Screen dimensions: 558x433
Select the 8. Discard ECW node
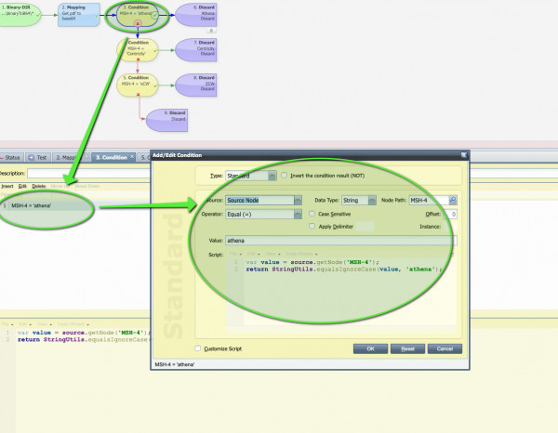point(196,85)
